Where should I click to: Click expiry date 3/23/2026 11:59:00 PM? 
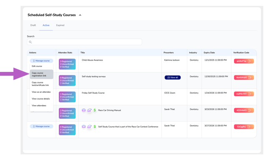click(x=215, y=109)
